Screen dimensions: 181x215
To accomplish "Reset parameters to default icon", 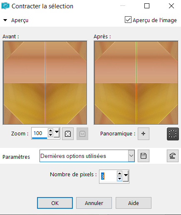I will (x=173, y=156).
